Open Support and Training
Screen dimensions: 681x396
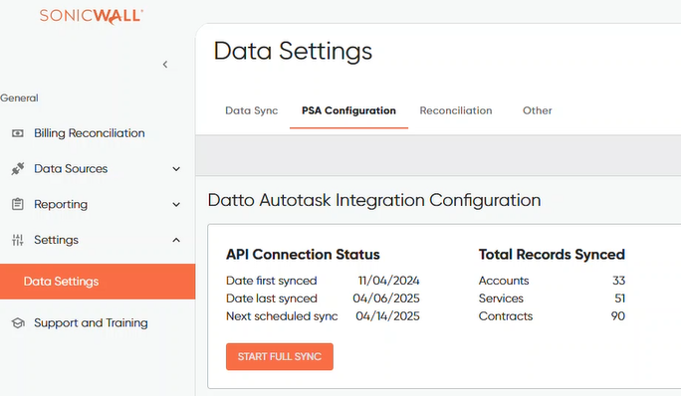pos(91,323)
